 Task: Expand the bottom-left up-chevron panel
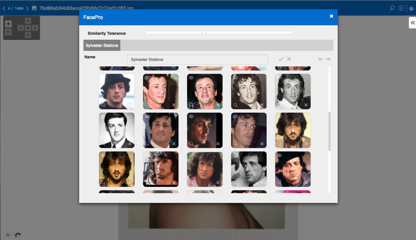[x=8, y=235]
